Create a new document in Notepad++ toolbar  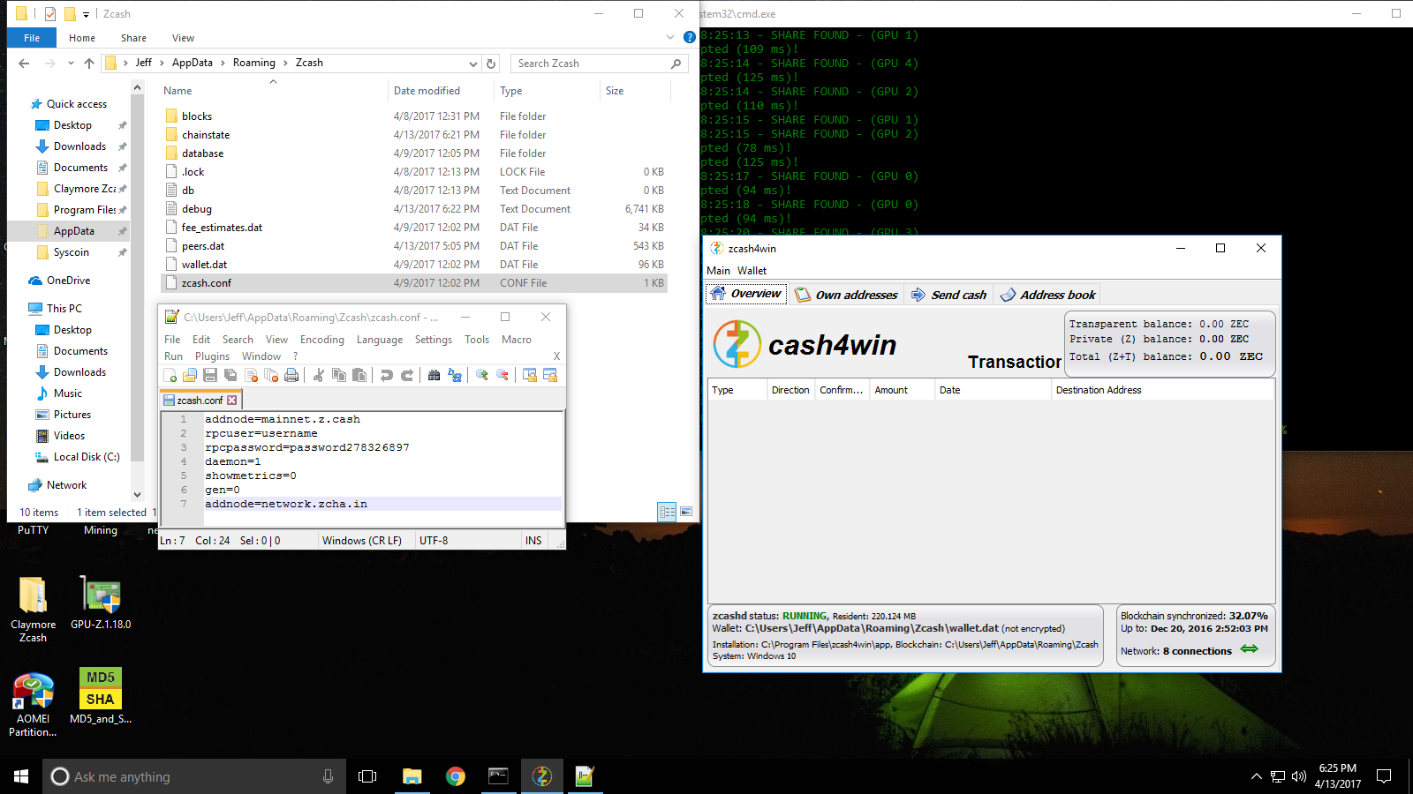tap(170, 376)
